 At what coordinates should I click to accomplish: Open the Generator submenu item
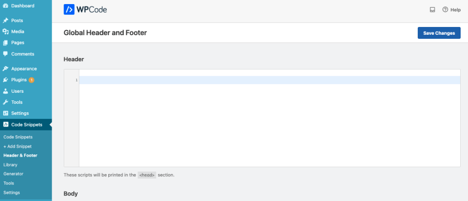pyautogui.click(x=13, y=174)
